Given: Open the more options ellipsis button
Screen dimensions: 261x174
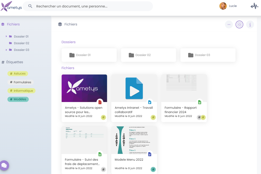Looking at the screenshot, I should pos(229,24).
